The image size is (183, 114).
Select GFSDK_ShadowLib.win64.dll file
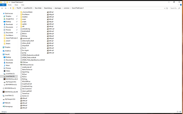tap(30, 55)
